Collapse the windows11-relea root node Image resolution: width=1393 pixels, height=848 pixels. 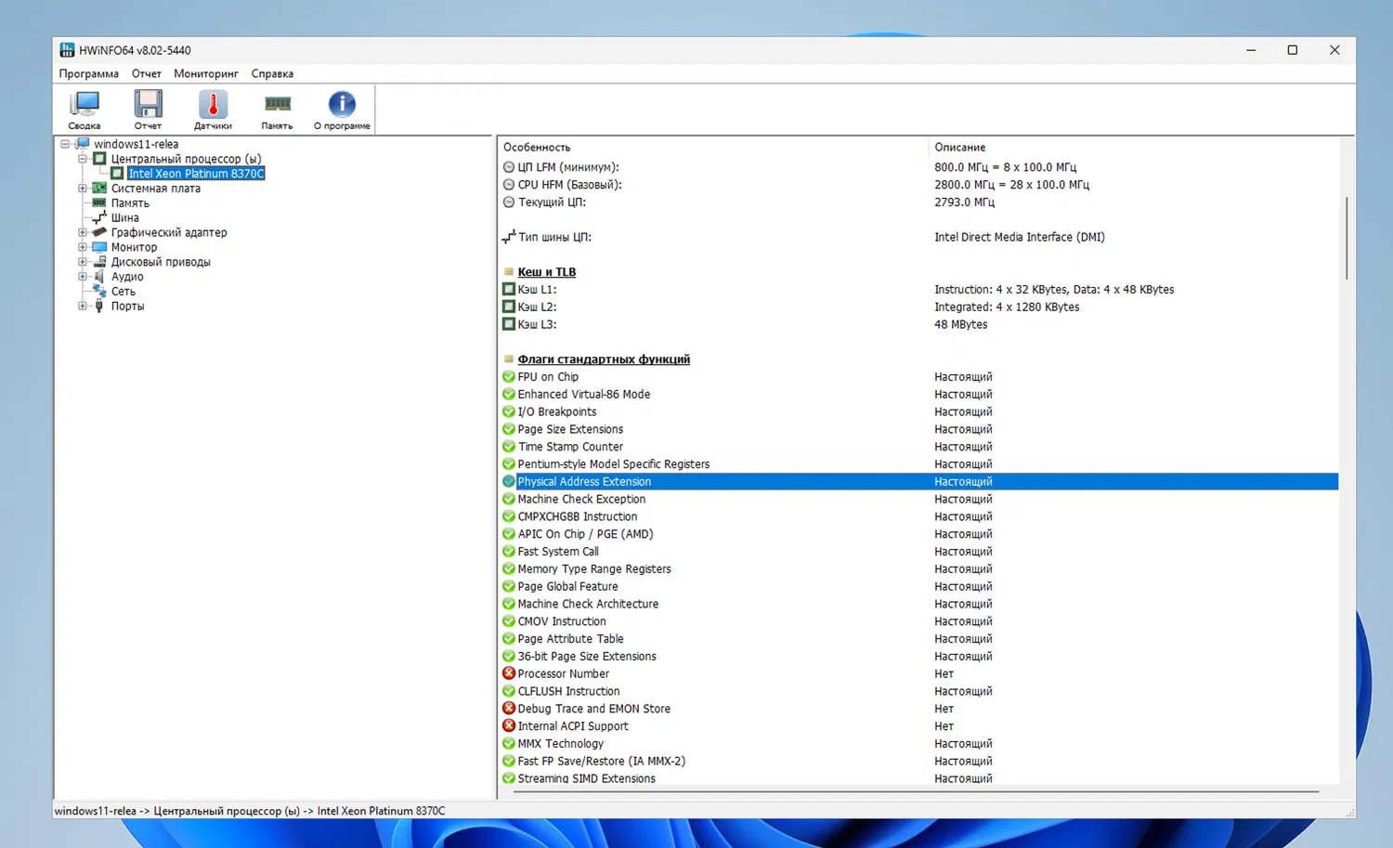pyautogui.click(x=65, y=144)
